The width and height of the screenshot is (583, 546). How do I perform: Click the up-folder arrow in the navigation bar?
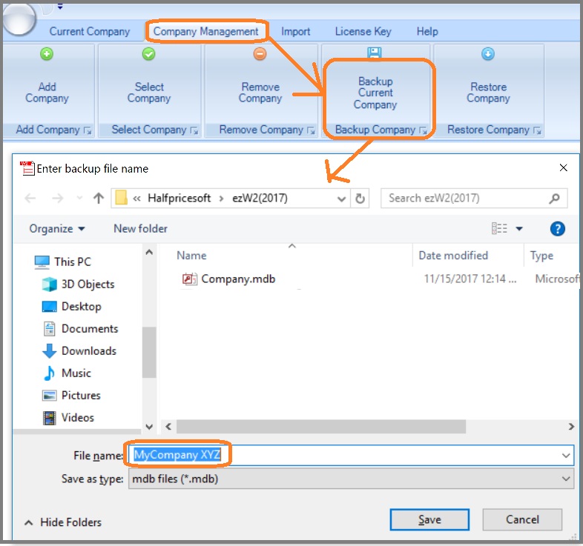point(98,199)
